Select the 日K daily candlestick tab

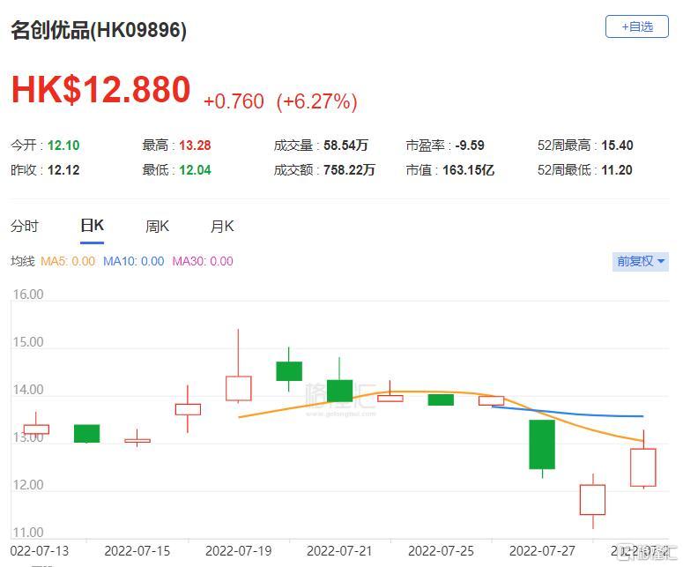pyautogui.click(x=92, y=226)
